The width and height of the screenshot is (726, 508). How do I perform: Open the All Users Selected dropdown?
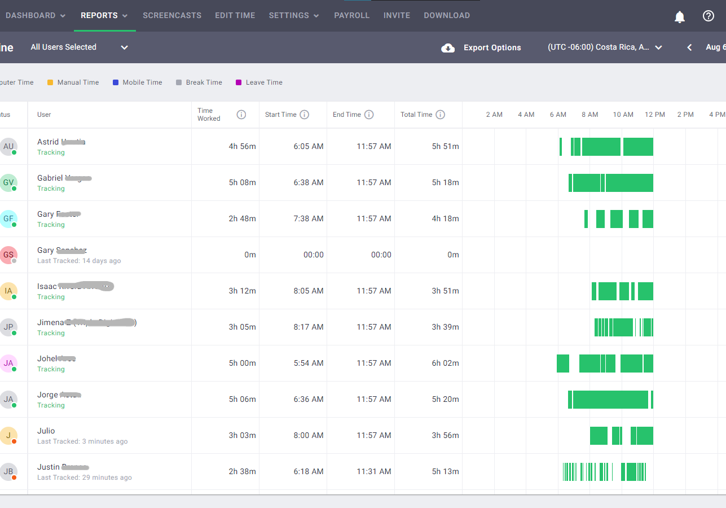point(80,47)
